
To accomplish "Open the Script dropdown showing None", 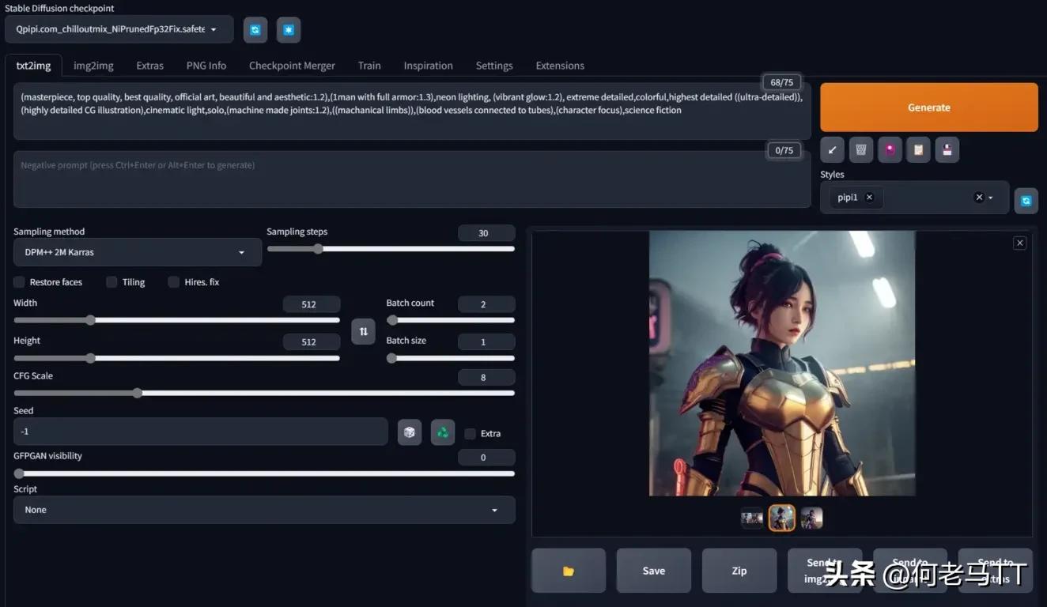I will 264,510.
